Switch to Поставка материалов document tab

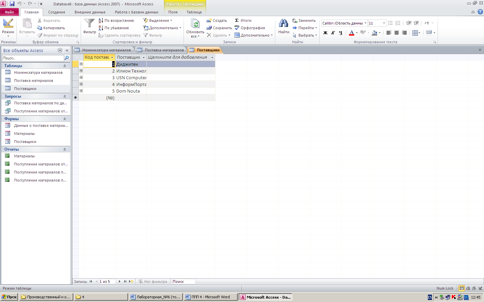coord(161,50)
